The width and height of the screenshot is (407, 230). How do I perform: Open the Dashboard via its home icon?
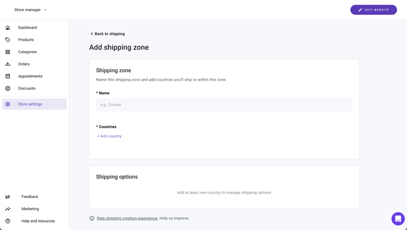point(8,27)
